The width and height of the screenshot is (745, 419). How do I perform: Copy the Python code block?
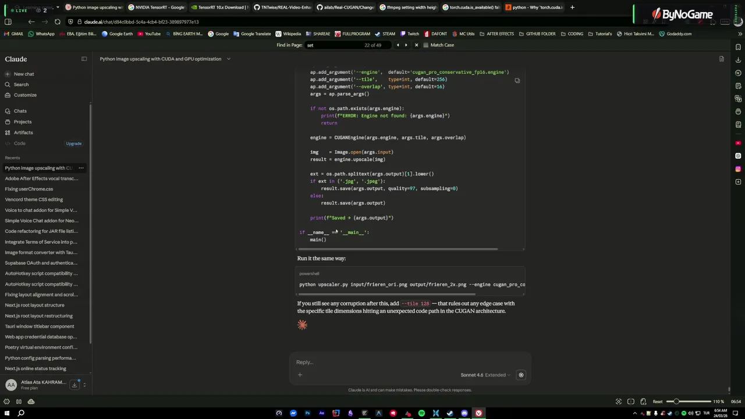point(517,80)
